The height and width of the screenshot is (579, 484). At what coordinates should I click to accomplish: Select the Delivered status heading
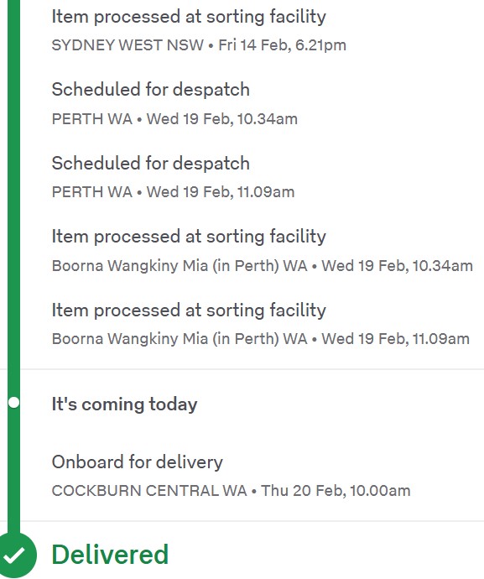pyautogui.click(x=110, y=555)
